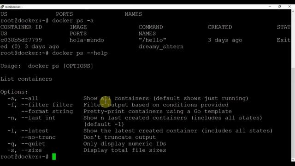The image size is (295, 166).
Task: Click the -l, --latest option
Action: click(28, 131)
